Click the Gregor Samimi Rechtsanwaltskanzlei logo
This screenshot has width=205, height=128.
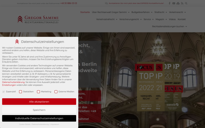(38, 19)
